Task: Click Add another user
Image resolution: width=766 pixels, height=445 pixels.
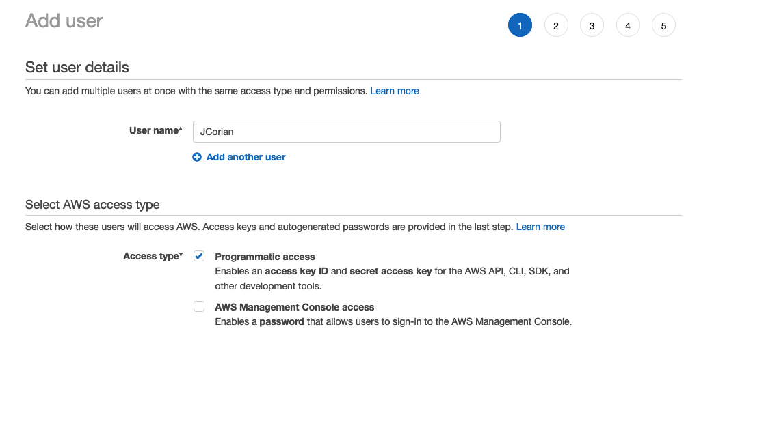Action: [x=246, y=157]
